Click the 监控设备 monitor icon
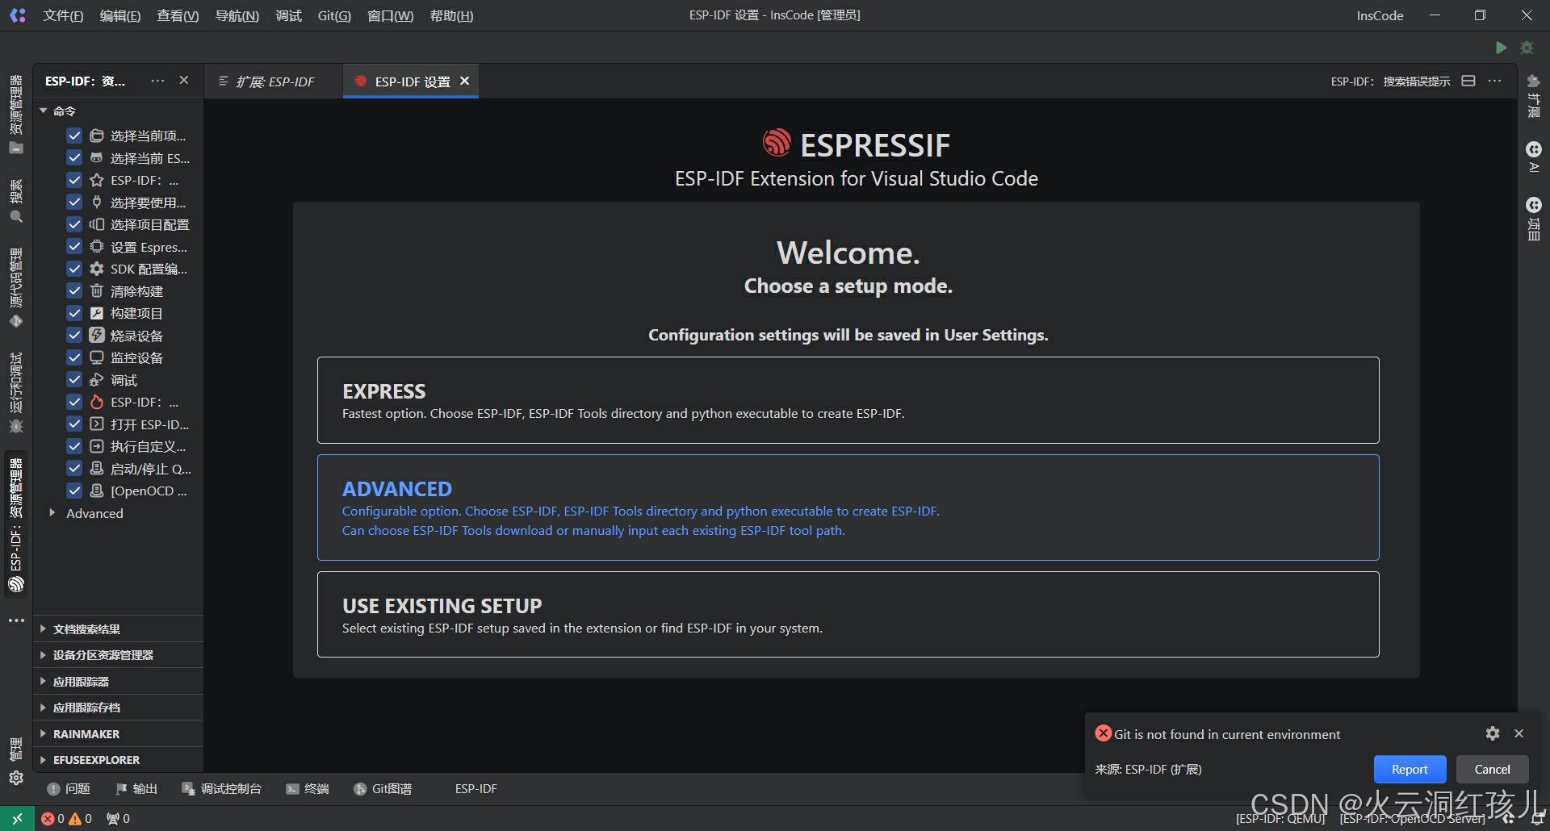The height and width of the screenshot is (831, 1550). point(97,357)
